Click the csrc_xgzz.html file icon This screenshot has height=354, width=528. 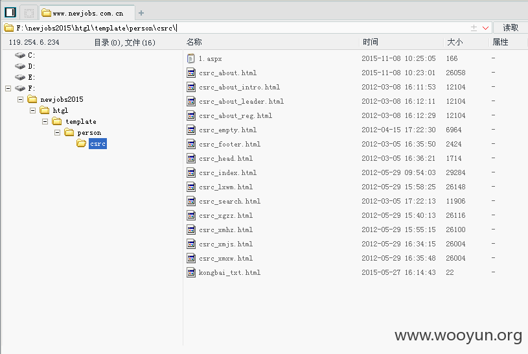point(191,215)
